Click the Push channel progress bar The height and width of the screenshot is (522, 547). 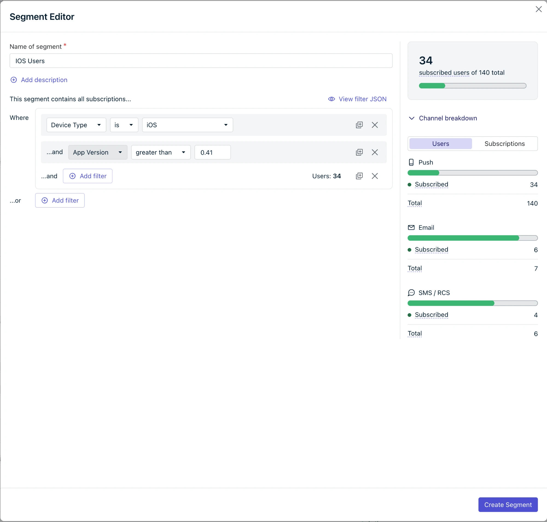click(x=473, y=173)
